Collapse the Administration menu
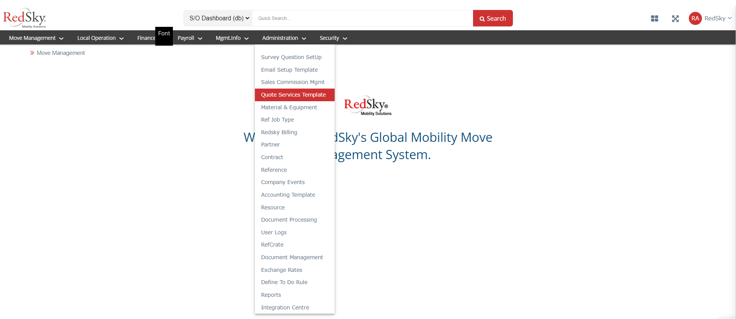The width and height of the screenshot is (736, 319). [x=284, y=38]
